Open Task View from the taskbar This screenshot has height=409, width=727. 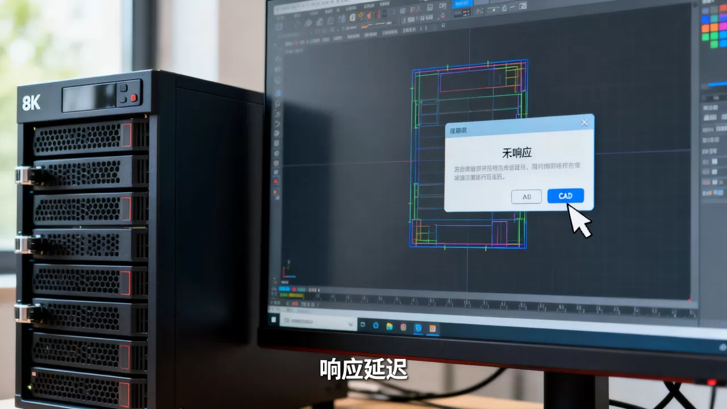pos(364,325)
